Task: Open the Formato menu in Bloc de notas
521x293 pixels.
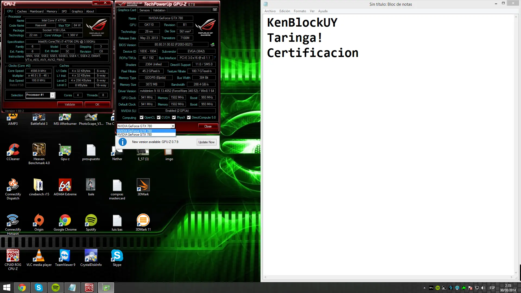Action: 300,11
